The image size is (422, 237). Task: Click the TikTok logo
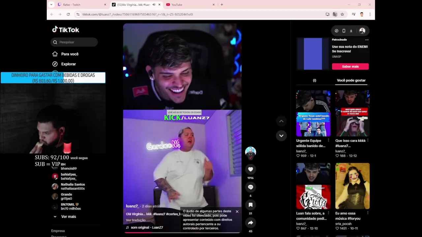(66, 30)
